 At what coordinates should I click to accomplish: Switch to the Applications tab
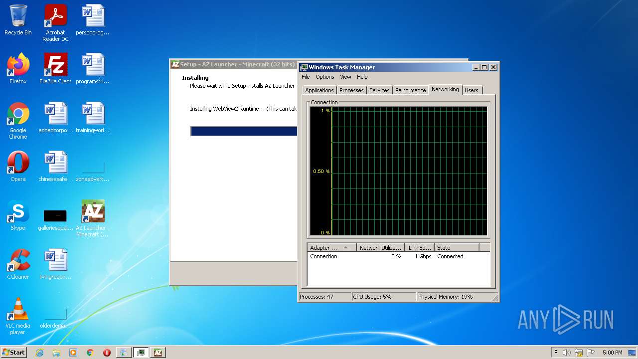point(319,90)
